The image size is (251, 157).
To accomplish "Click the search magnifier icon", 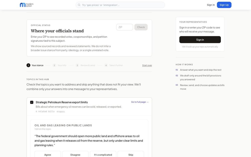I will [79, 5].
